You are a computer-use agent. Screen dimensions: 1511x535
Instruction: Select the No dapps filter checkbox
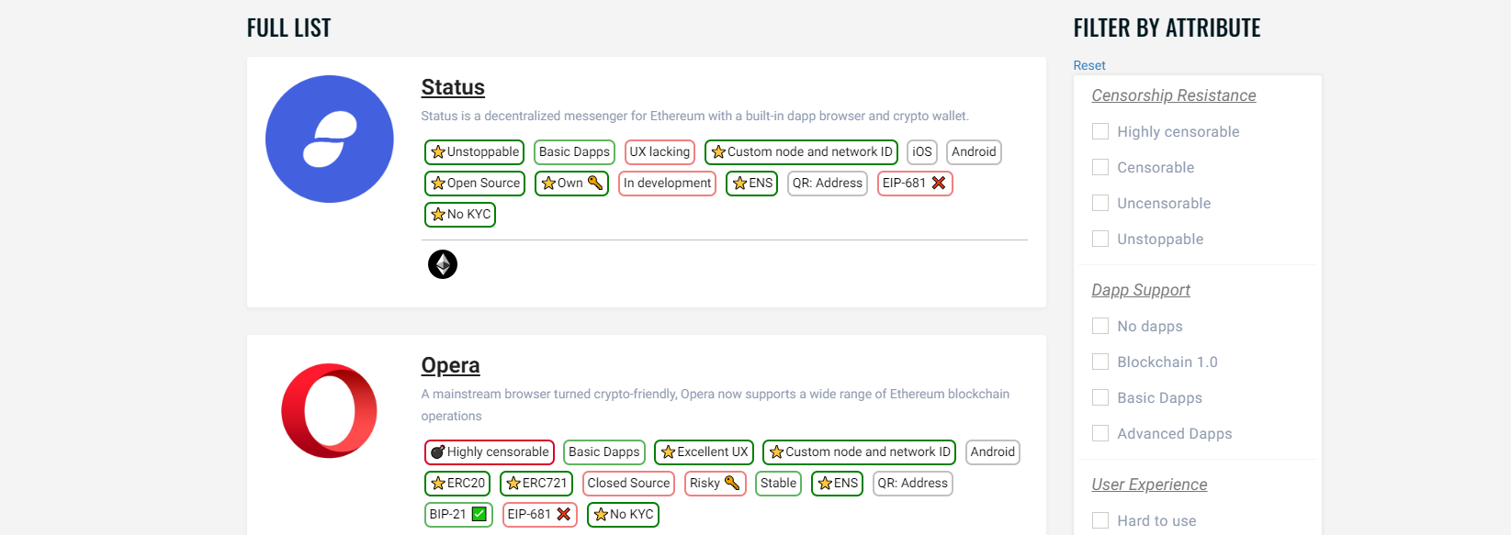click(1100, 326)
